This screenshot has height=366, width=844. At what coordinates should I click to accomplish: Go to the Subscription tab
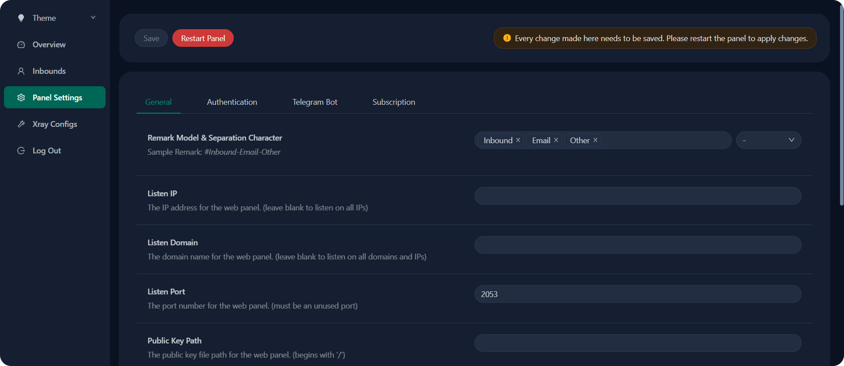coord(394,102)
